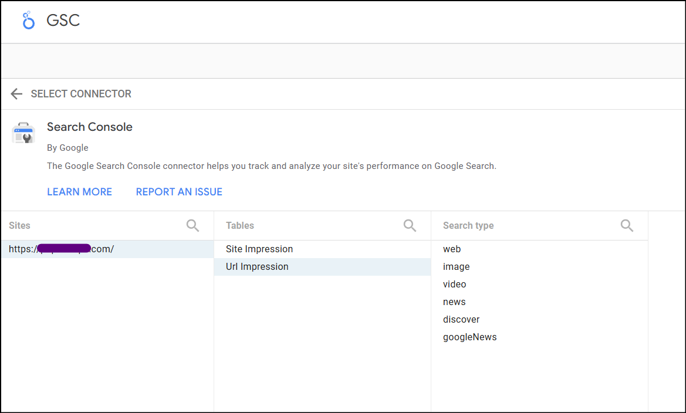Open search in the Search type column
The height and width of the screenshot is (413, 686).
[627, 225]
